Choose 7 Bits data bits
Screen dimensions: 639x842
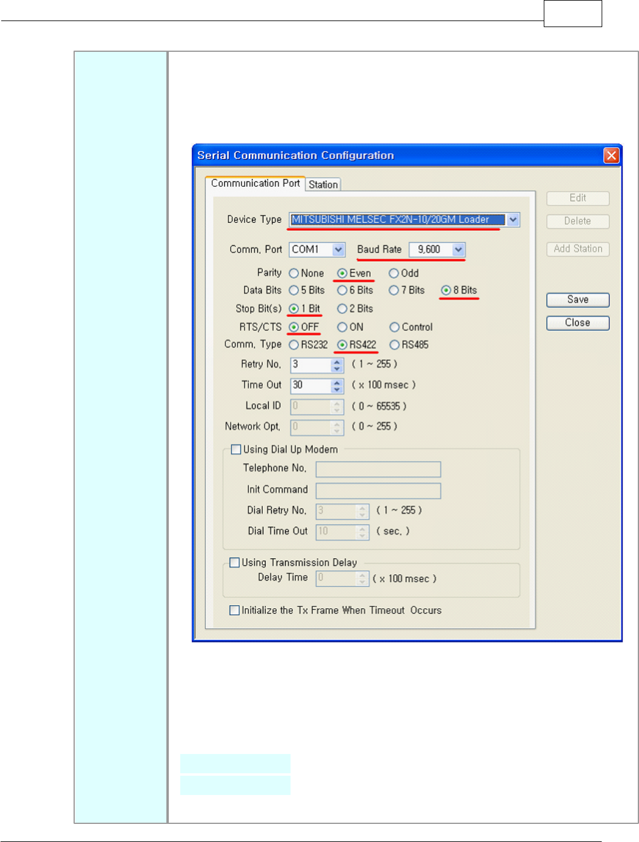click(x=394, y=291)
